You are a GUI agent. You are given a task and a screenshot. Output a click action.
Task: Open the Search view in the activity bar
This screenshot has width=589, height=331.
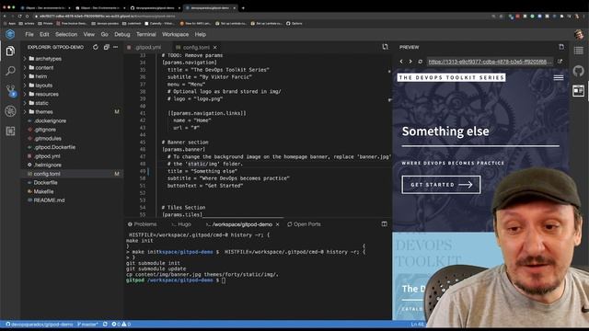(10, 71)
